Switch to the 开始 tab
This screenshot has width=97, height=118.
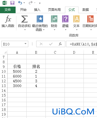pos(23,10)
